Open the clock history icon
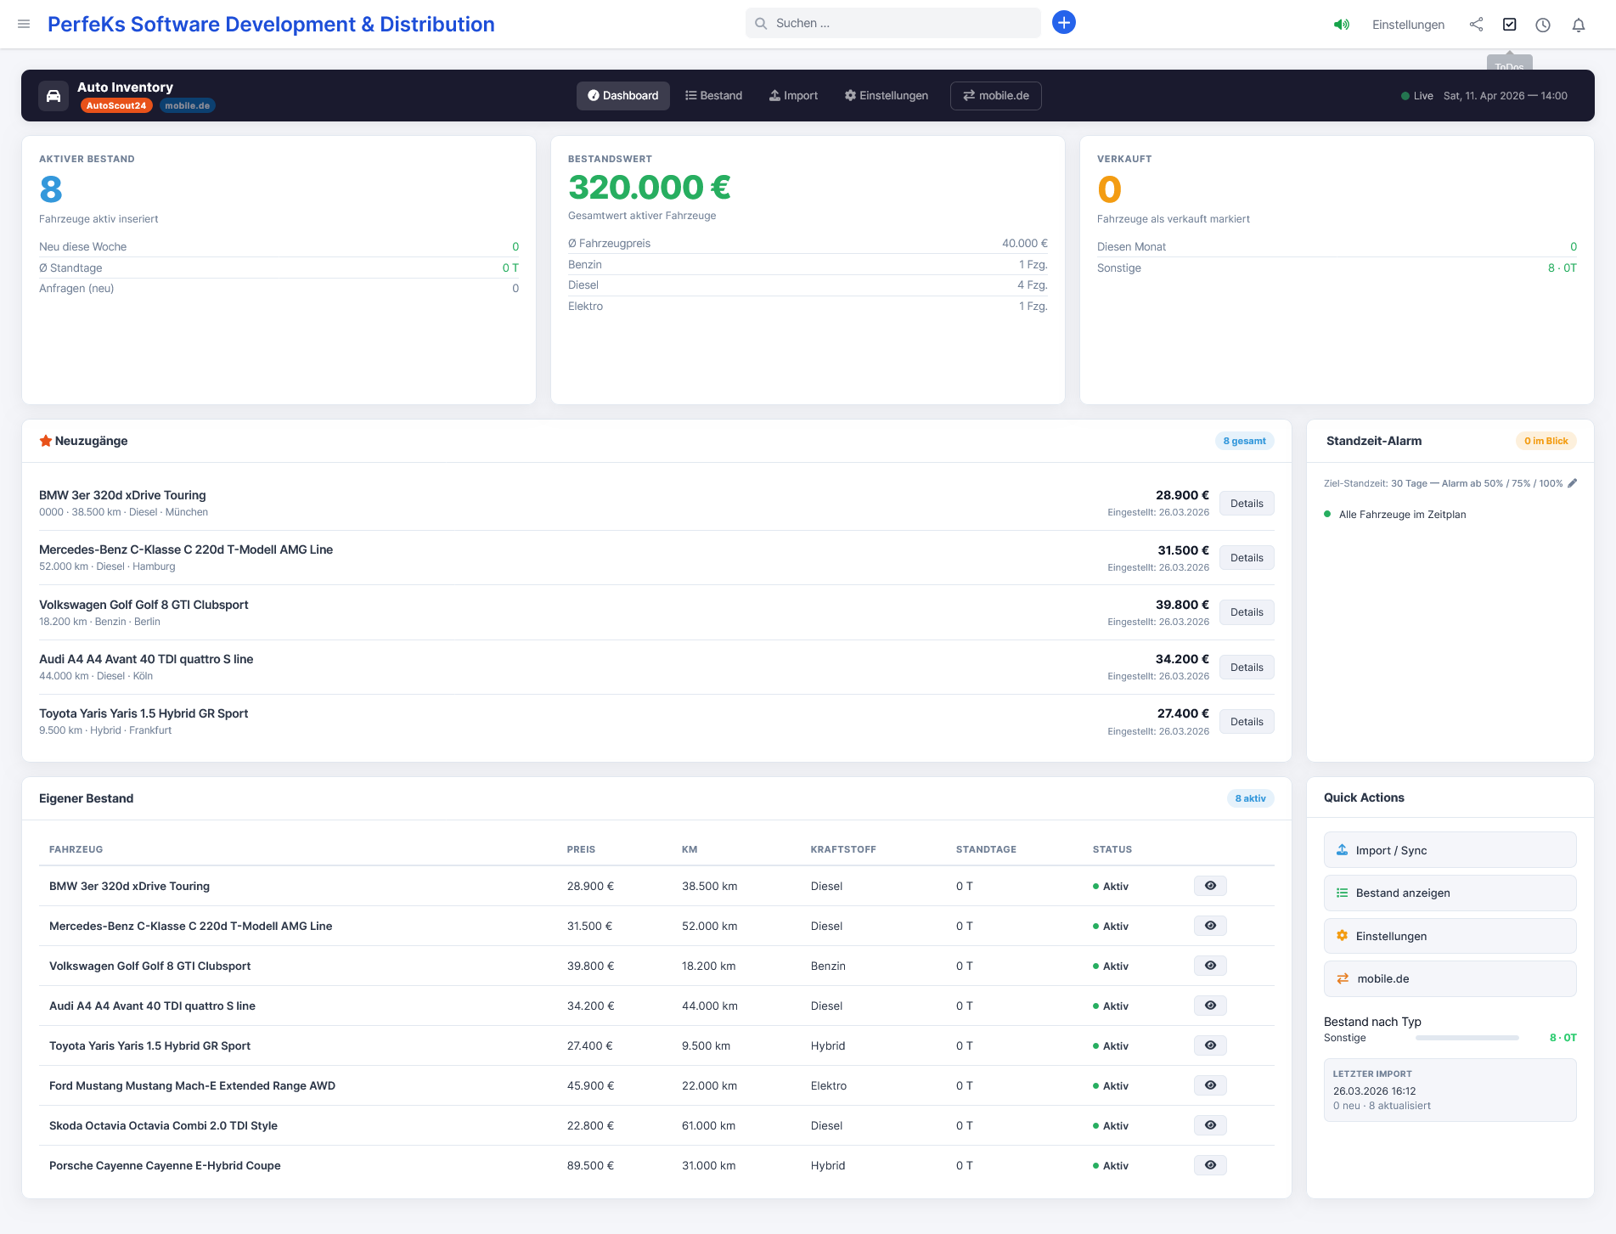The height and width of the screenshot is (1234, 1616). coord(1543,25)
